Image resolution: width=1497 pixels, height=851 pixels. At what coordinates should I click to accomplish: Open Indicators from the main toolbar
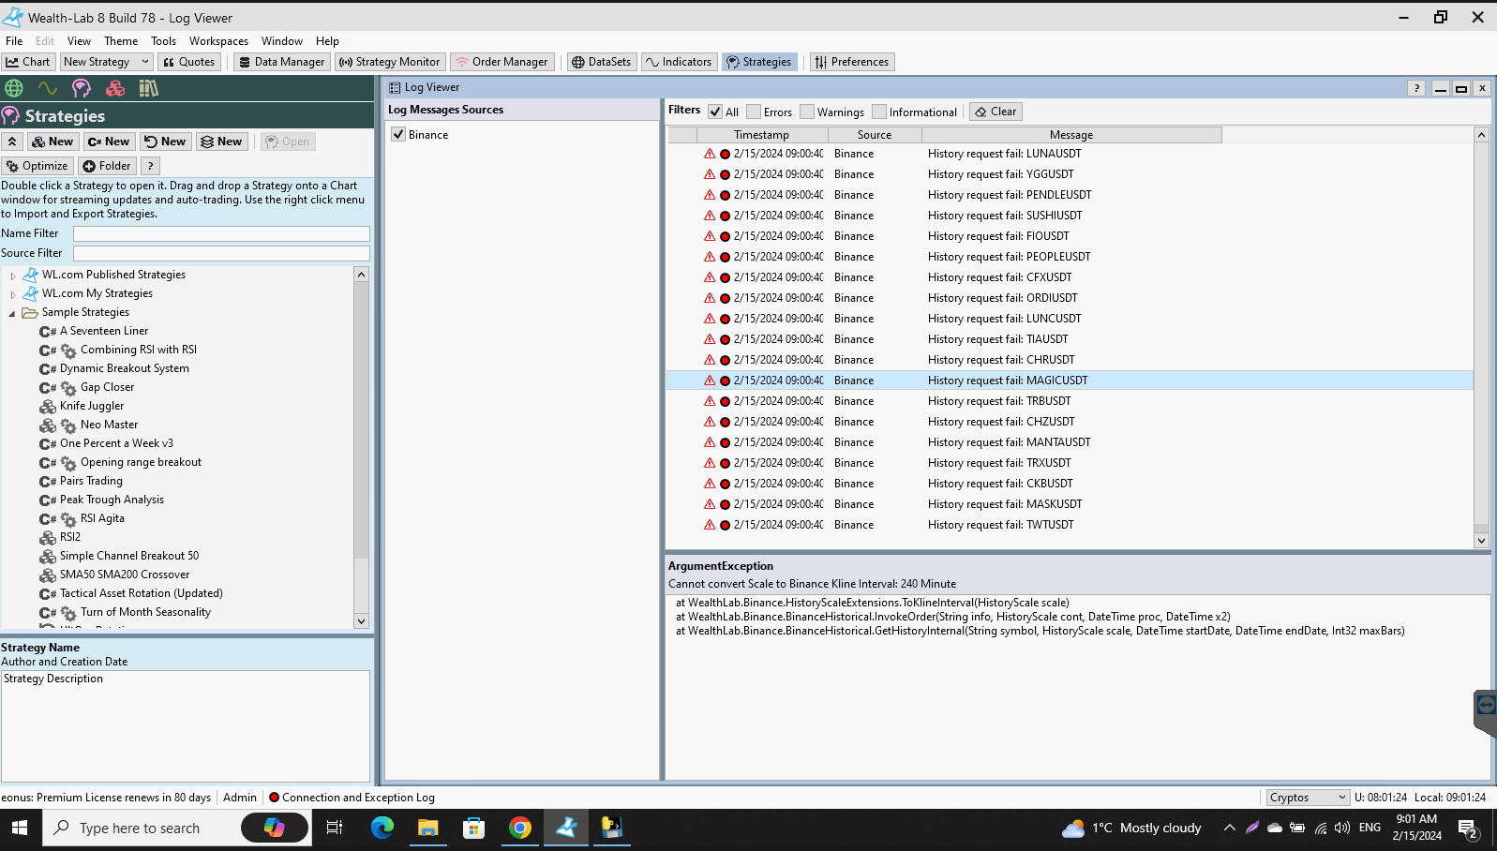pos(679,62)
